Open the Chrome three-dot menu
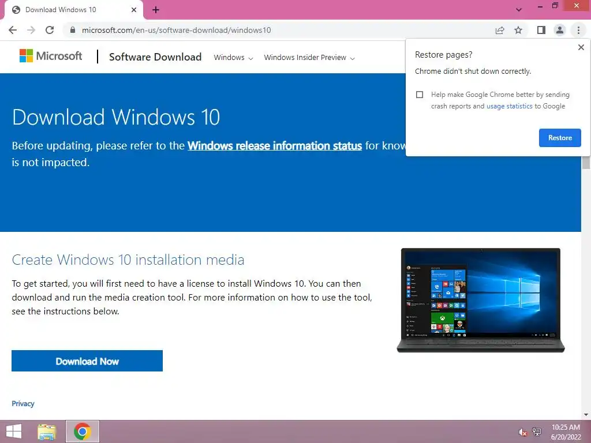Screen dimensions: 591x443 pyautogui.click(x=578, y=30)
